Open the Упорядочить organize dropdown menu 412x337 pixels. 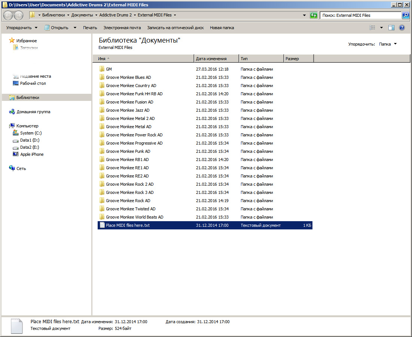(x=22, y=28)
